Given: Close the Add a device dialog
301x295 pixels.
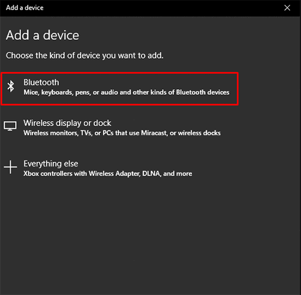Looking at the screenshot, I should pos(287,8).
